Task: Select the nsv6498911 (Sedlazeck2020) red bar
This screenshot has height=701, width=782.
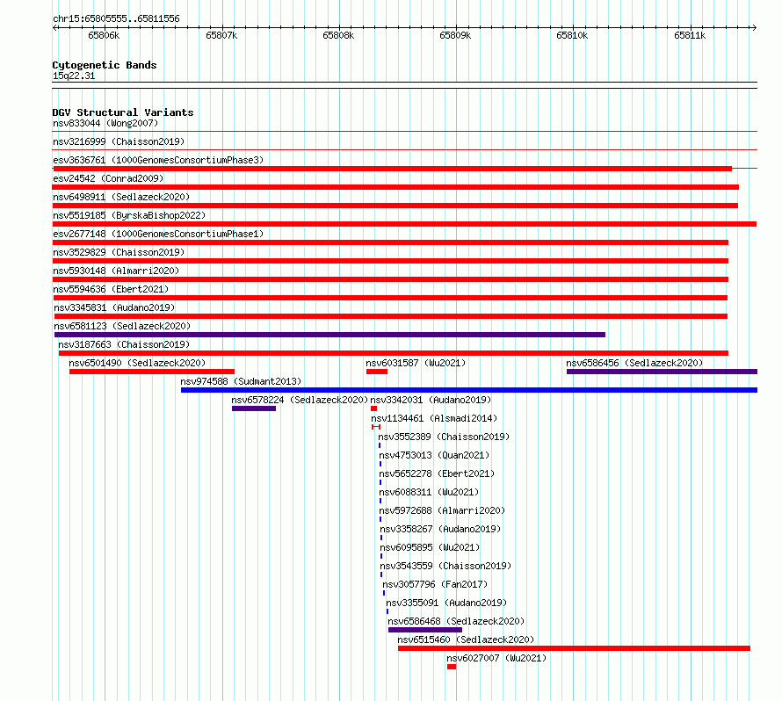Action: [395, 206]
